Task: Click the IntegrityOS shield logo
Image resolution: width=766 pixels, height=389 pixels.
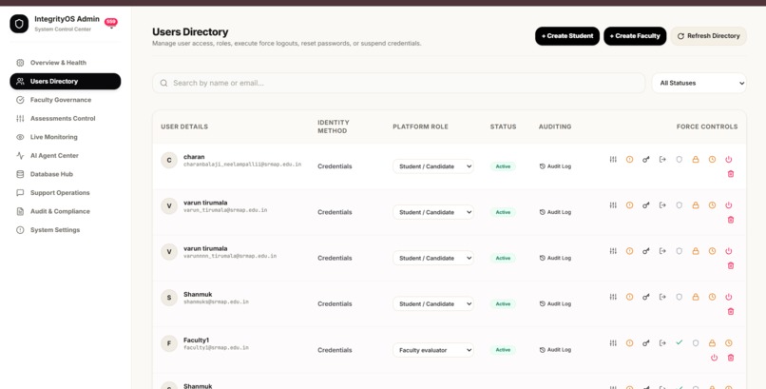Action: 19,24
